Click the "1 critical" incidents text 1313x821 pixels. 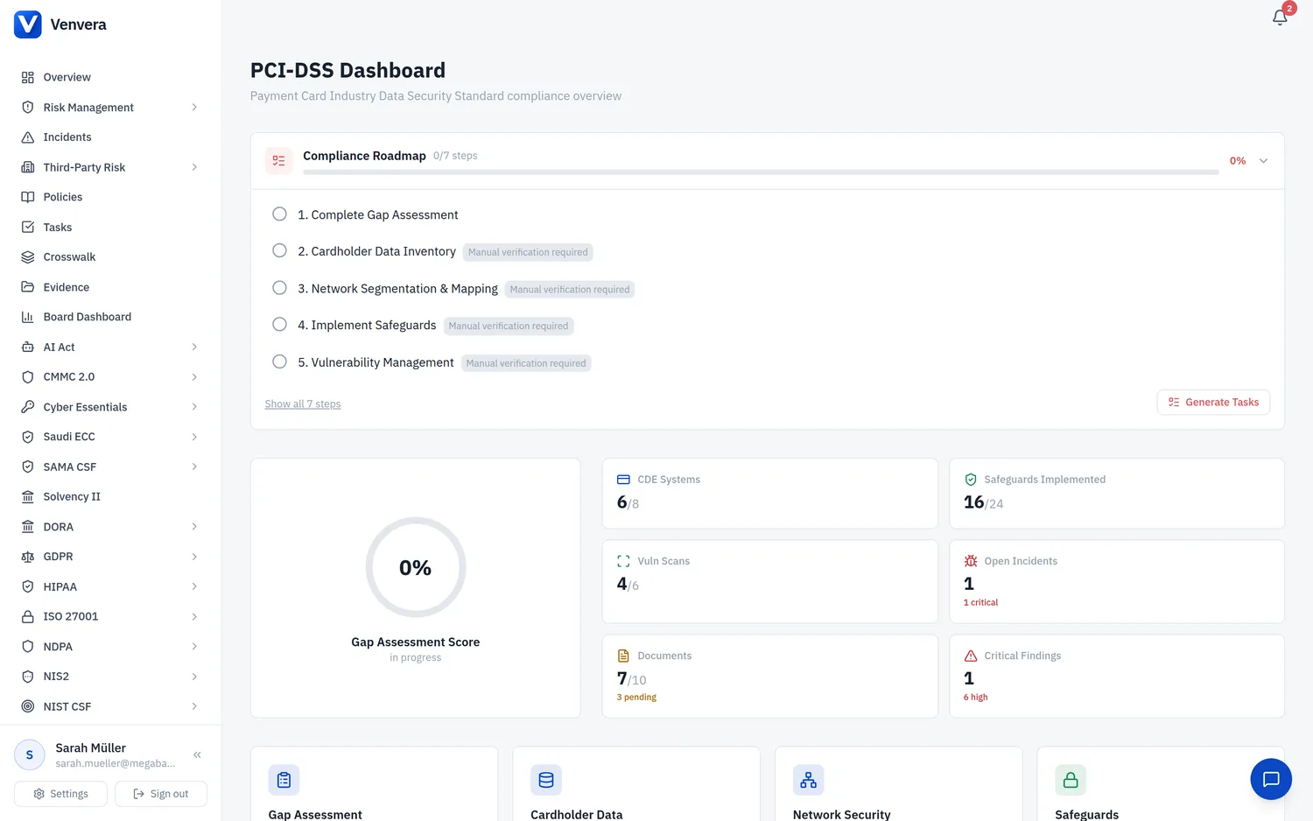[x=980, y=602]
